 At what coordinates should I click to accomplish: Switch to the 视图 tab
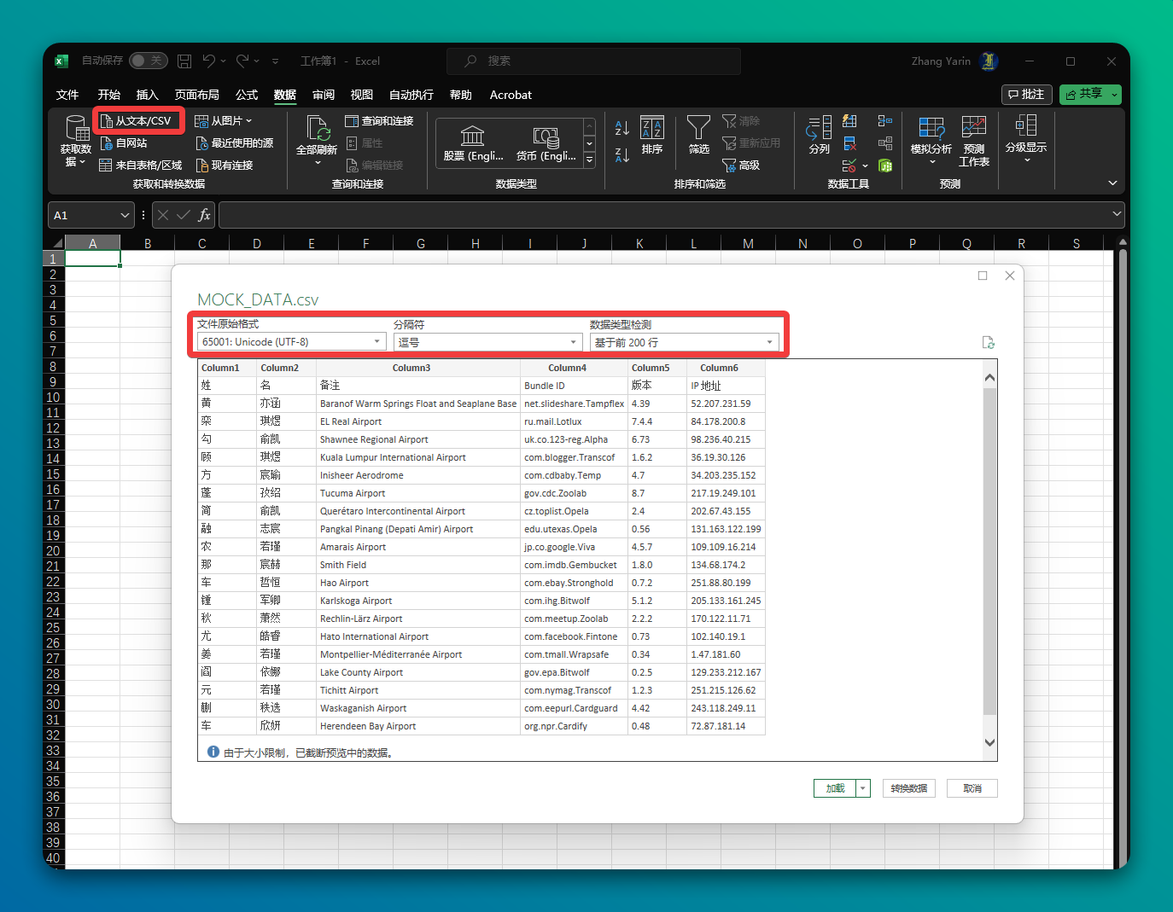click(362, 95)
